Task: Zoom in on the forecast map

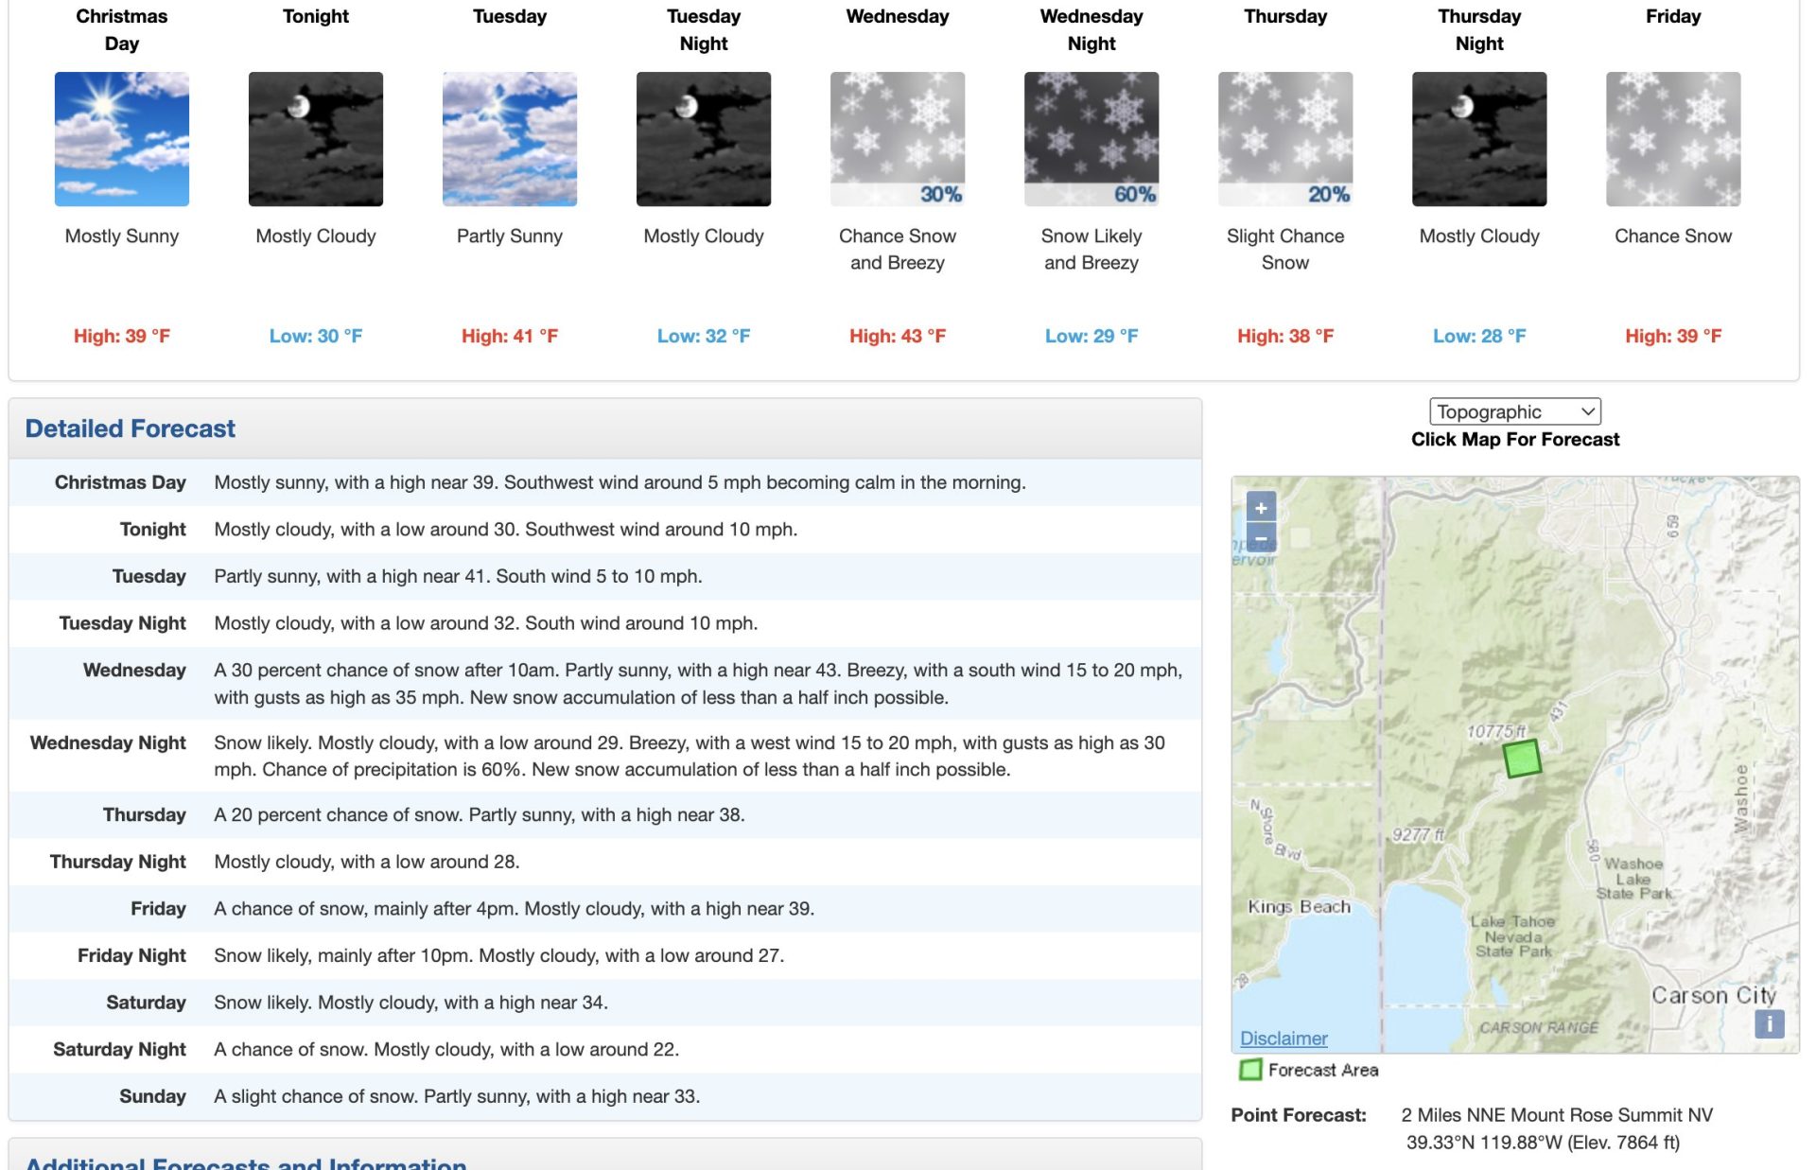Action: tap(1261, 508)
